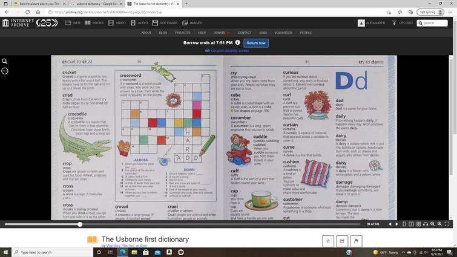The height and width of the screenshot is (257, 457).
Task: Open browser Collections
Action: (410, 12)
